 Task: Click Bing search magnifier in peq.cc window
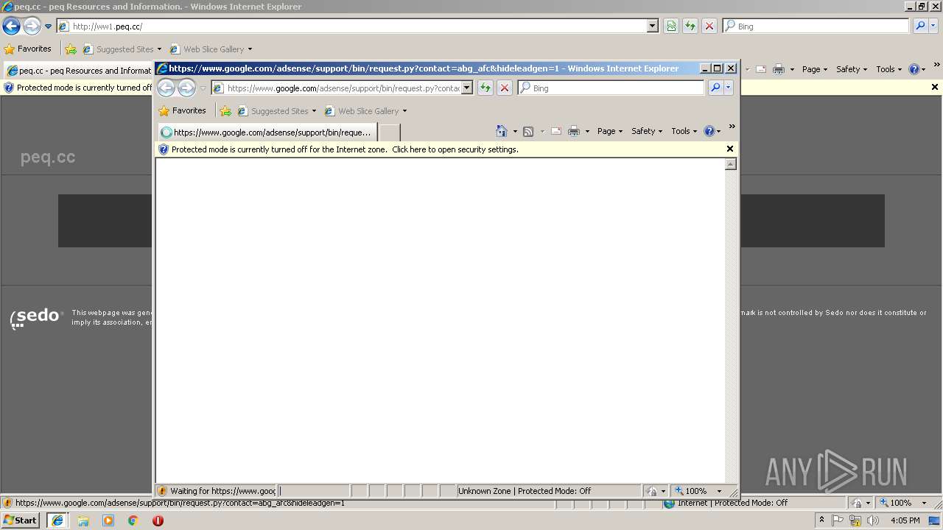pos(920,26)
